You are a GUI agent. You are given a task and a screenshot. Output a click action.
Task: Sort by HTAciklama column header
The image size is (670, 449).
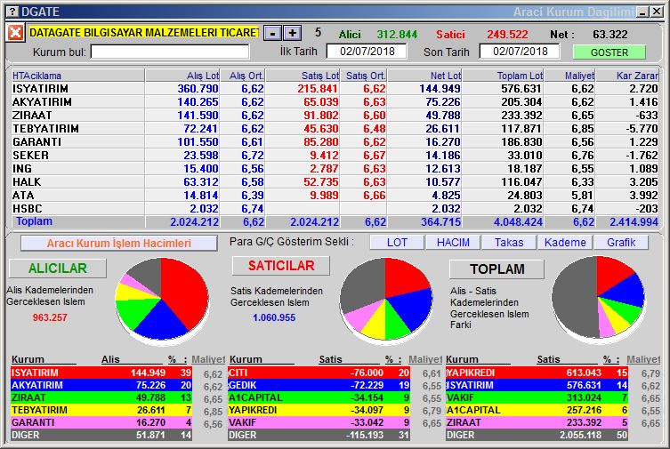[x=77, y=76]
